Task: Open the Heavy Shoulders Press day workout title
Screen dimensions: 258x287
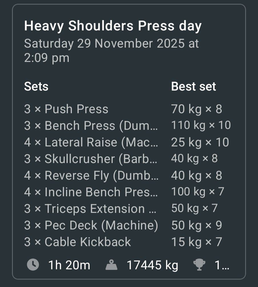Action: pos(113,26)
